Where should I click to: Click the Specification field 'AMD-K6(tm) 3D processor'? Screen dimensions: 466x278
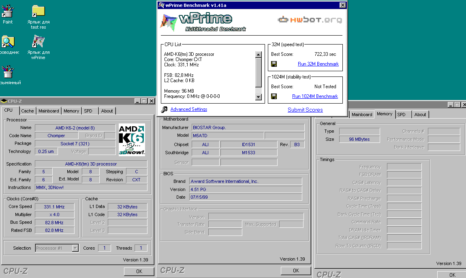point(91,164)
